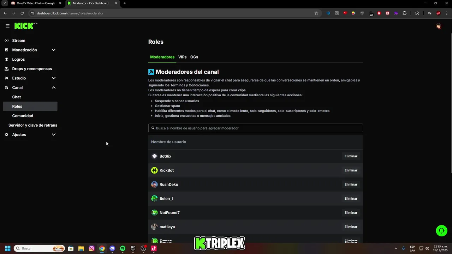This screenshot has width=452, height=254.
Task: Remove Belen_l as moderator
Action: click(351, 199)
